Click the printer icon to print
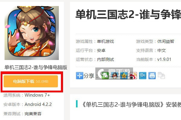Screen dimensions: 181x120 tap(152, 76)
